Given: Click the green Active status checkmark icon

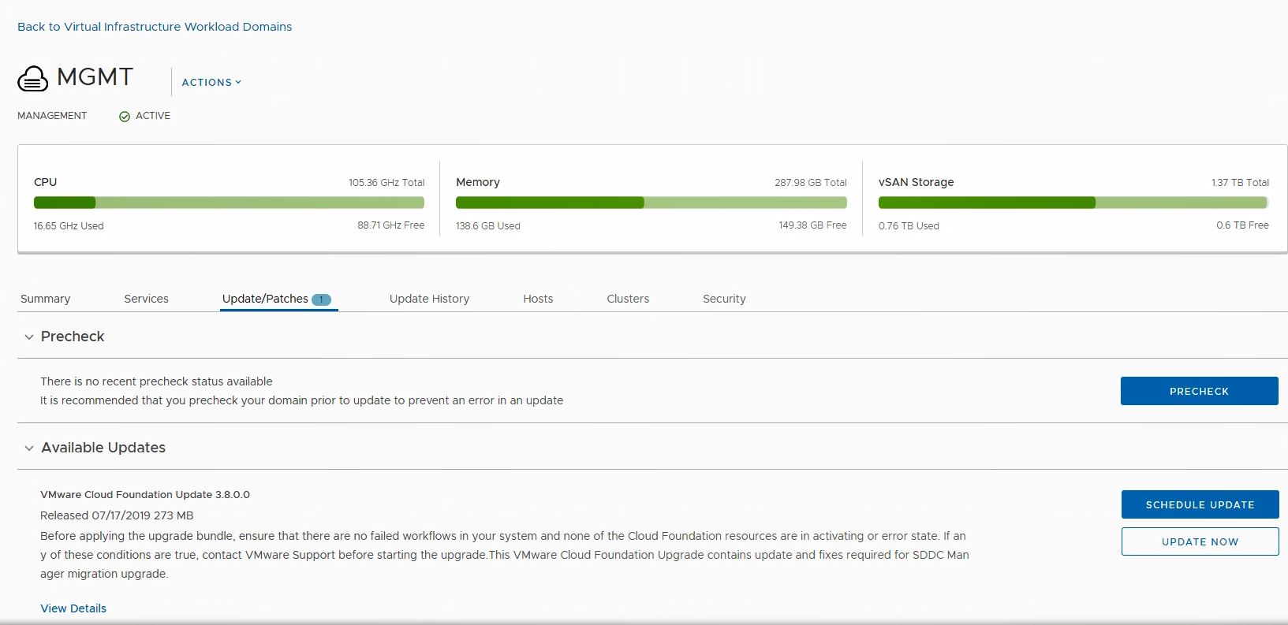Looking at the screenshot, I should click(x=125, y=117).
